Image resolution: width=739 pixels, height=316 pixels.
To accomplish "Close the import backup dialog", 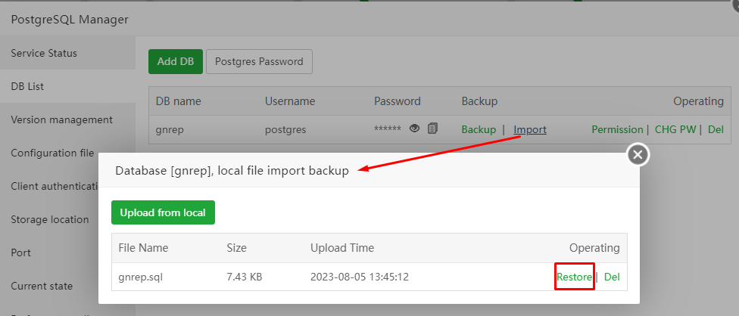I will tap(638, 155).
